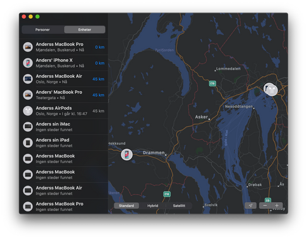Select Hybrid map view
The image size is (307, 239).
(153, 206)
